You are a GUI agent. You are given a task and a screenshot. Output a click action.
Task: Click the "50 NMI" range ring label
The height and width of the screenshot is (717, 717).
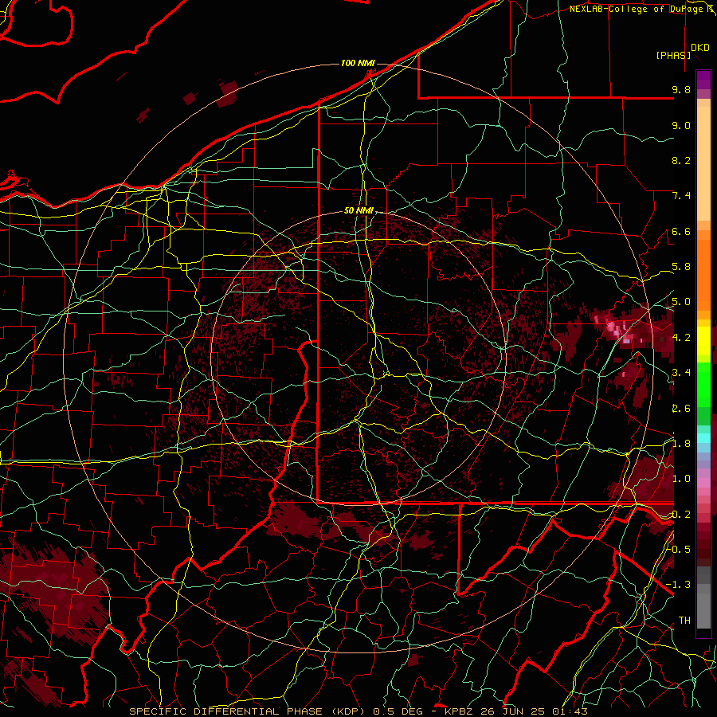[x=359, y=211]
